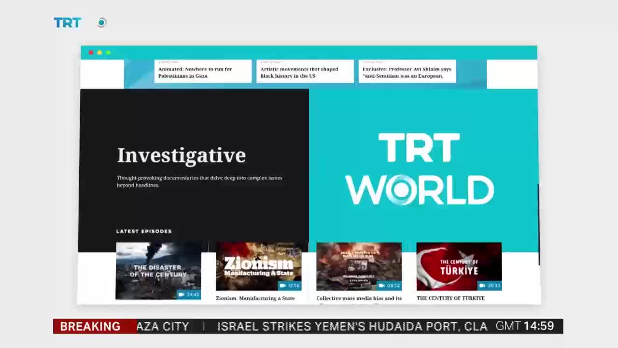
Task: Click the TRT logo in the top corner
Action: pos(67,23)
